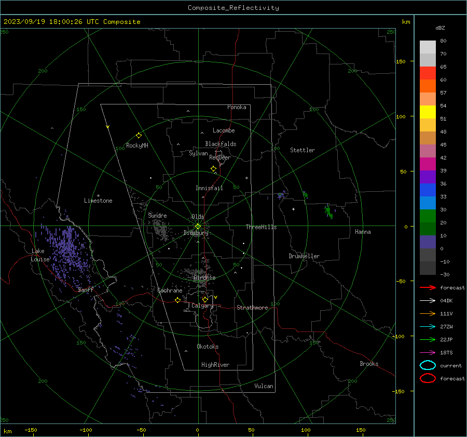The height and width of the screenshot is (437, 467).
Task: Click the Strathmore town label
Action: coord(252,308)
